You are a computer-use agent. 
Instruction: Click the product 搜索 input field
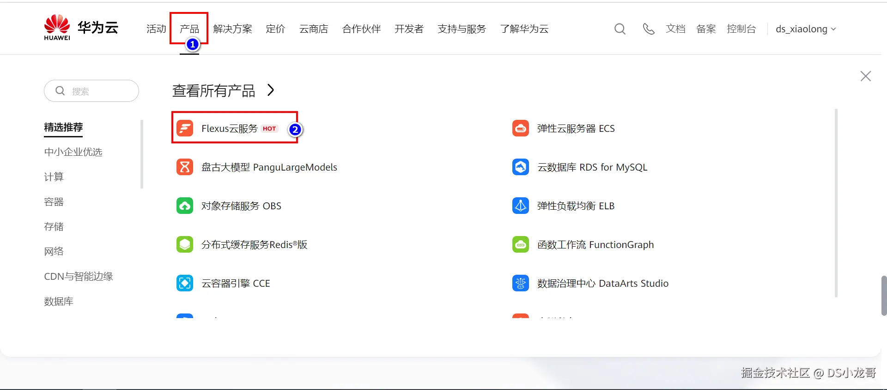(91, 91)
